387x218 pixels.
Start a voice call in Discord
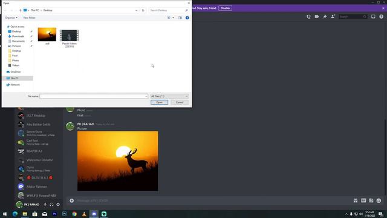308,16
